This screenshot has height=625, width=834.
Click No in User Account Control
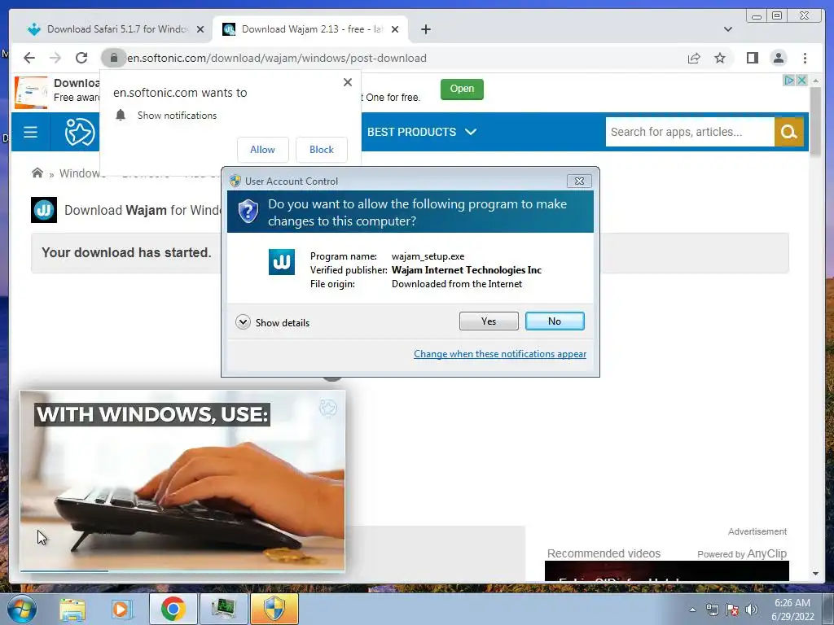[555, 321]
